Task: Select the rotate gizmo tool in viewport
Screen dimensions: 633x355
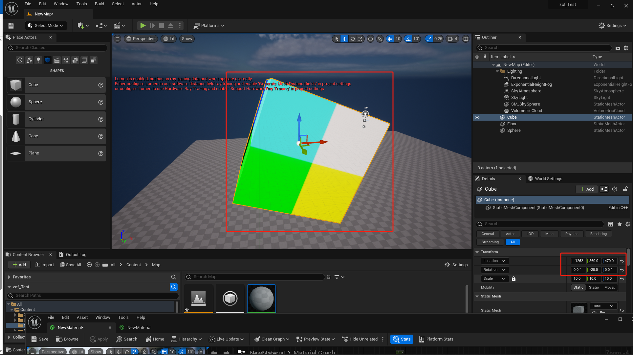Action: [x=353, y=39]
